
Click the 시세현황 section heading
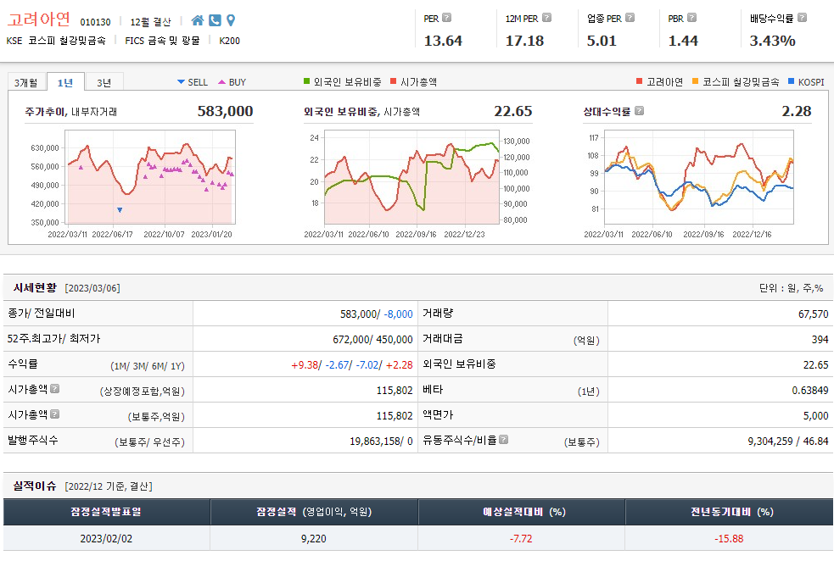(35, 288)
